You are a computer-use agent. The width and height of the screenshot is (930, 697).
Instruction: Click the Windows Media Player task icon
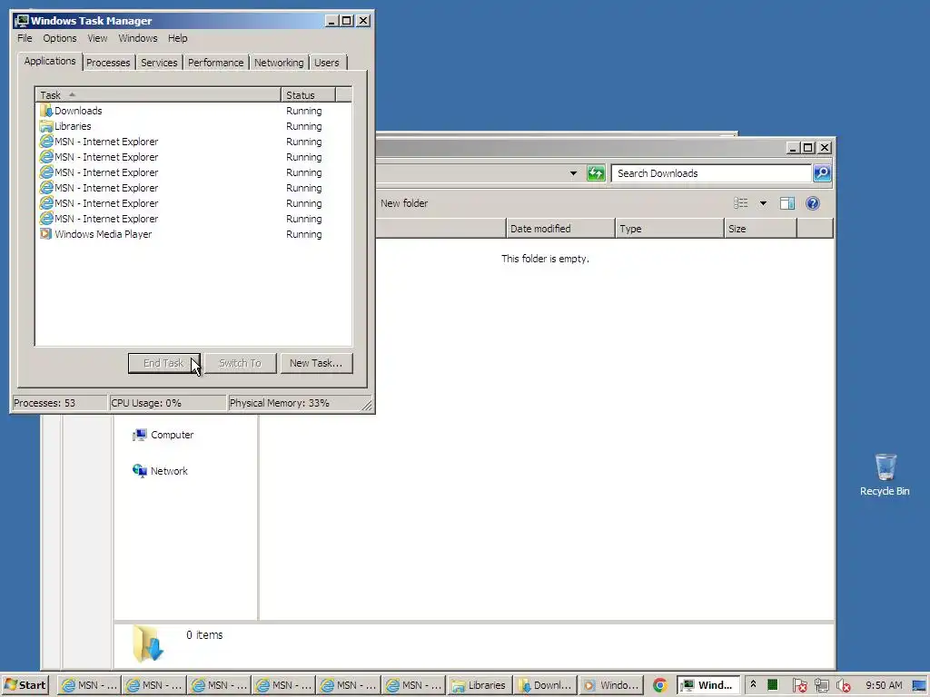tap(45, 234)
